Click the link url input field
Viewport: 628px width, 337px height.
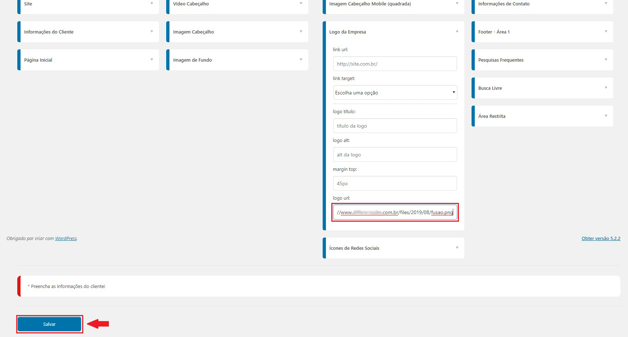point(395,64)
